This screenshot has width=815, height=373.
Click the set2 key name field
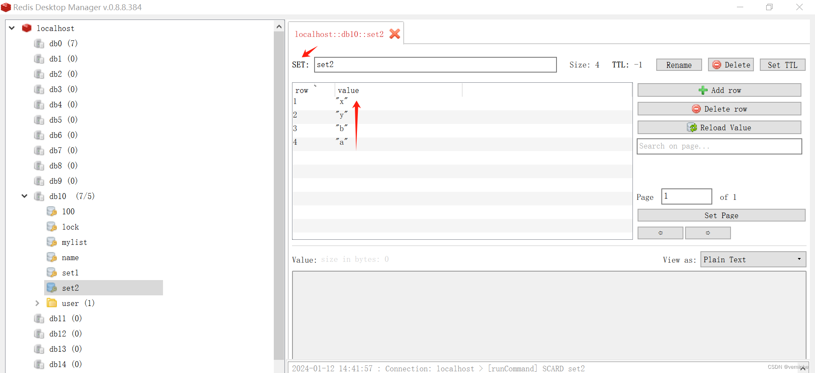pos(435,65)
